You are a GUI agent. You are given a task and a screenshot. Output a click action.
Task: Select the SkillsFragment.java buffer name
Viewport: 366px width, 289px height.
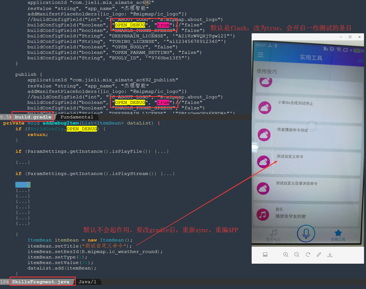point(41,282)
